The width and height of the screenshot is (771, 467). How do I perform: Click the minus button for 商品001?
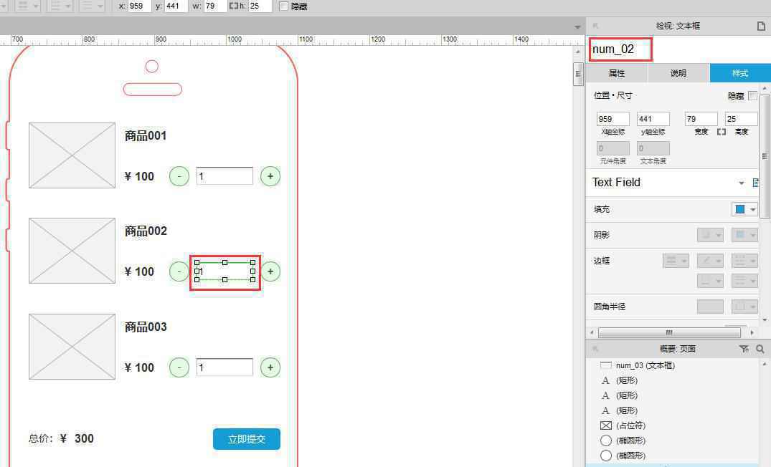(x=179, y=176)
